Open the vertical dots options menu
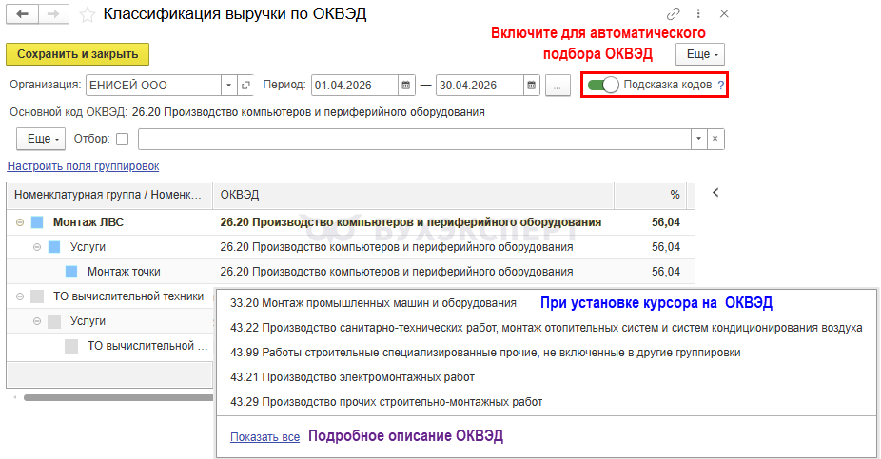 (x=699, y=14)
